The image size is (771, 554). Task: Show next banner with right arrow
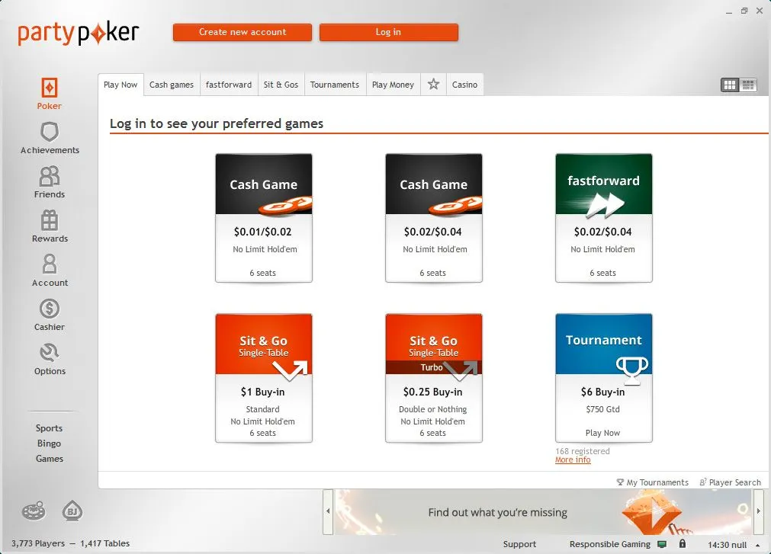[x=758, y=511]
